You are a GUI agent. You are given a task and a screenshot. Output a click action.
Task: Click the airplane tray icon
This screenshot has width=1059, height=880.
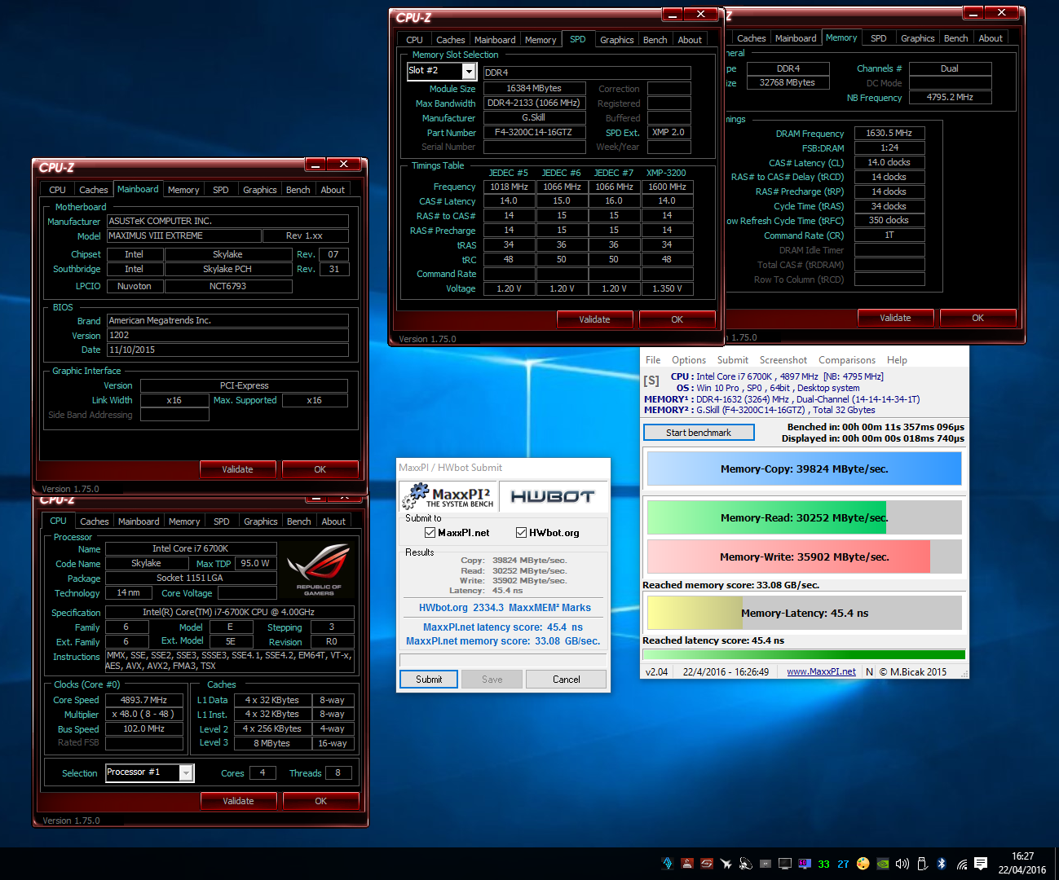click(x=726, y=864)
